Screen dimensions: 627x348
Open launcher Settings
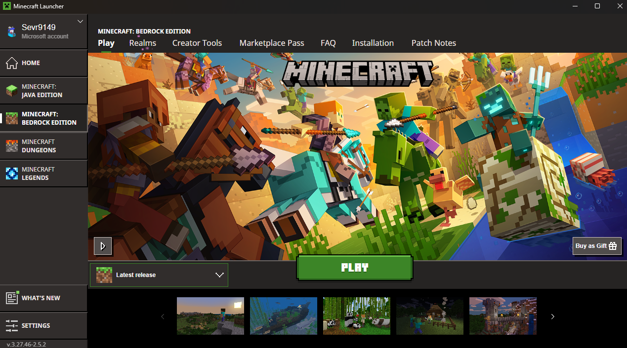pyautogui.click(x=43, y=326)
